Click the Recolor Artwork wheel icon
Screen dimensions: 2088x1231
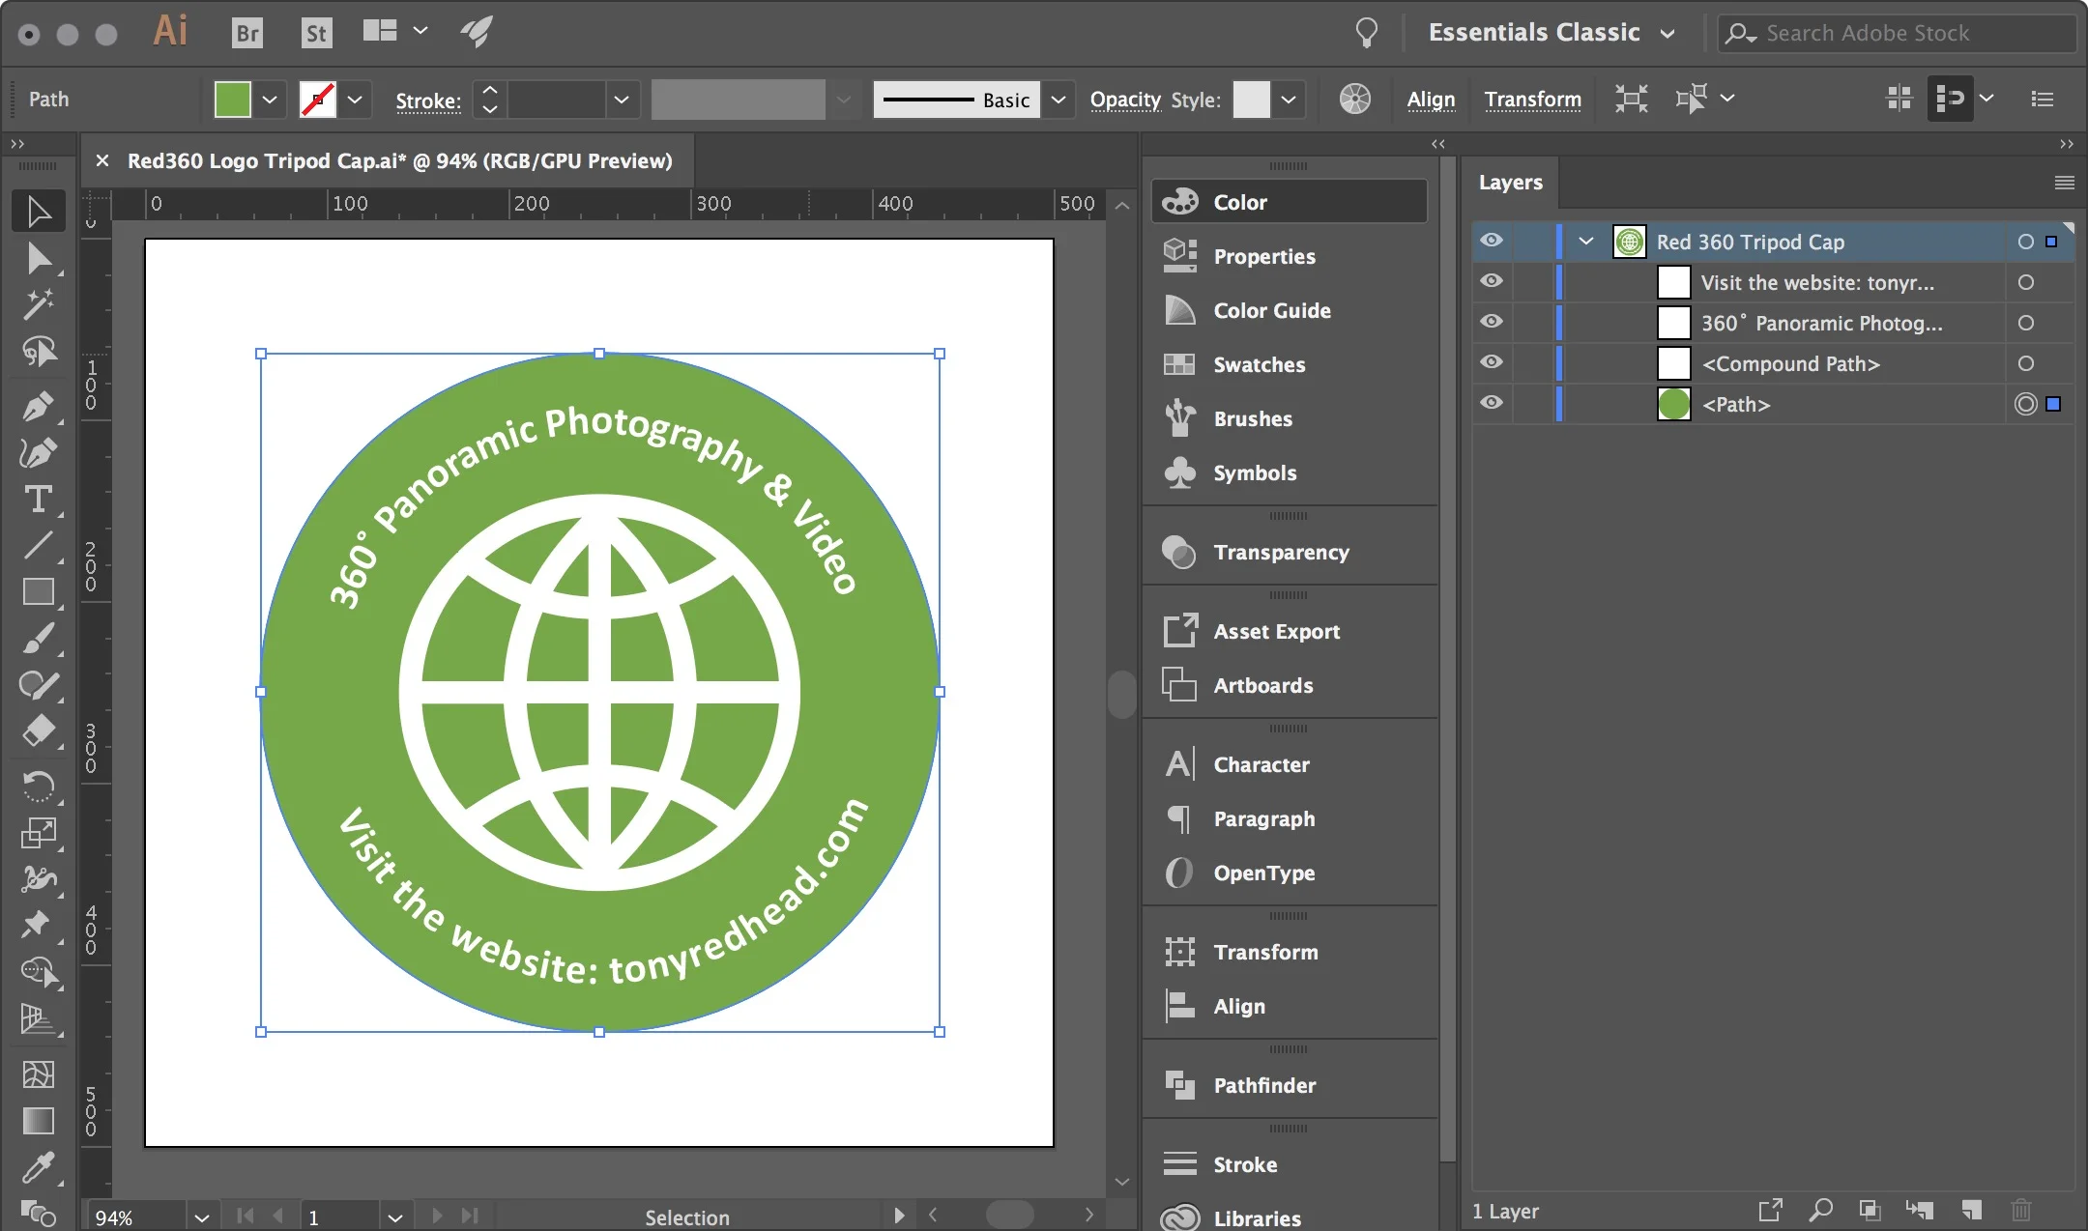1355,99
